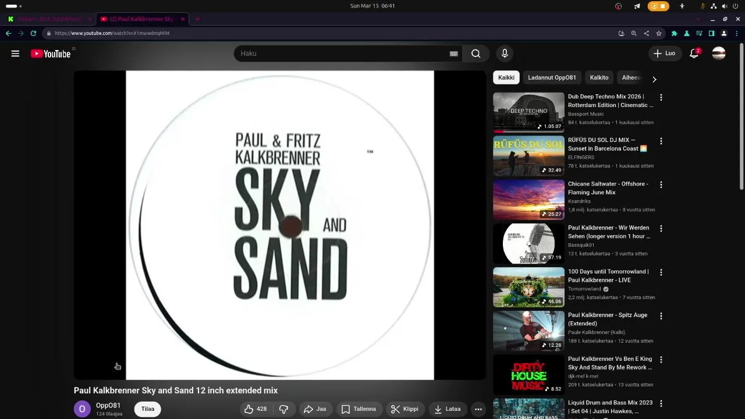The image size is (745, 419).
Task: Select the Kalkito filter chip
Action: click(x=599, y=77)
